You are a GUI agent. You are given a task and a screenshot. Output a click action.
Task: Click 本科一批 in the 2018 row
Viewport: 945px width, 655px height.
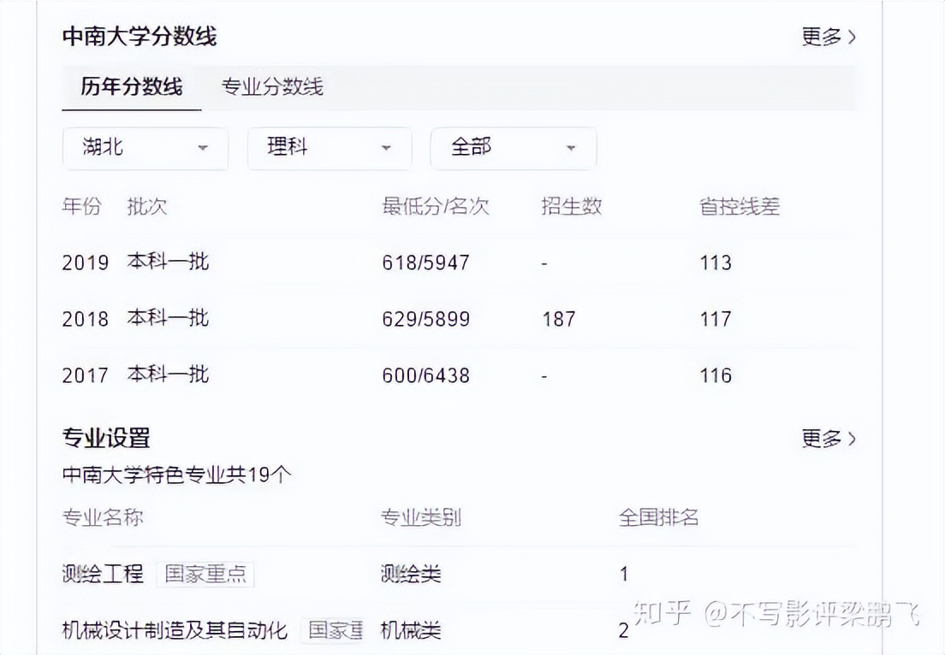[x=168, y=318]
